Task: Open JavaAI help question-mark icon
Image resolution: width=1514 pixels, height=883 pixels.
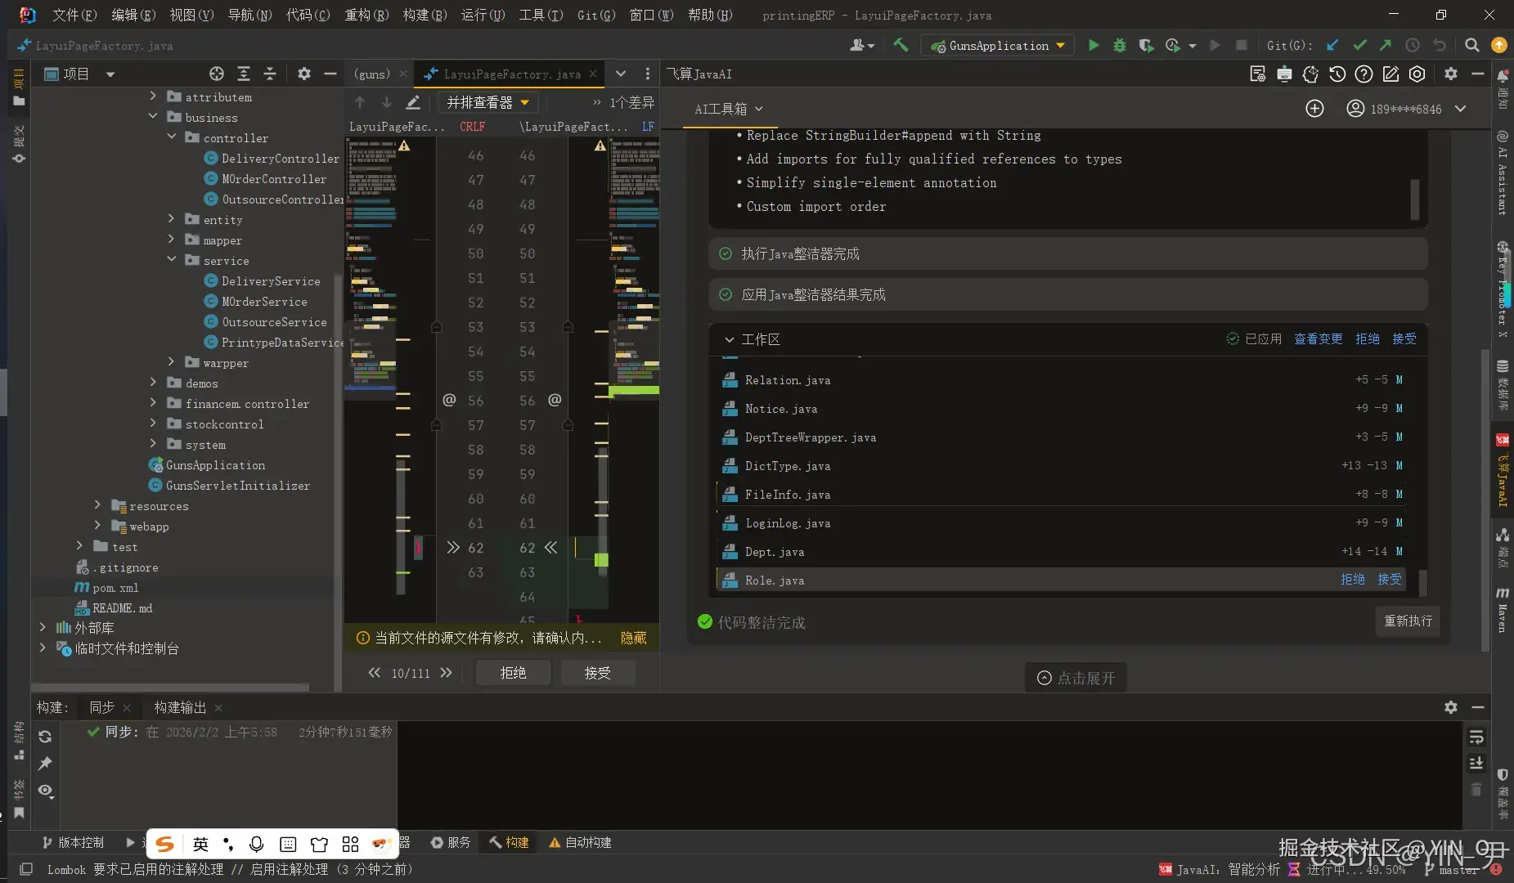Action: (x=1363, y=74)
